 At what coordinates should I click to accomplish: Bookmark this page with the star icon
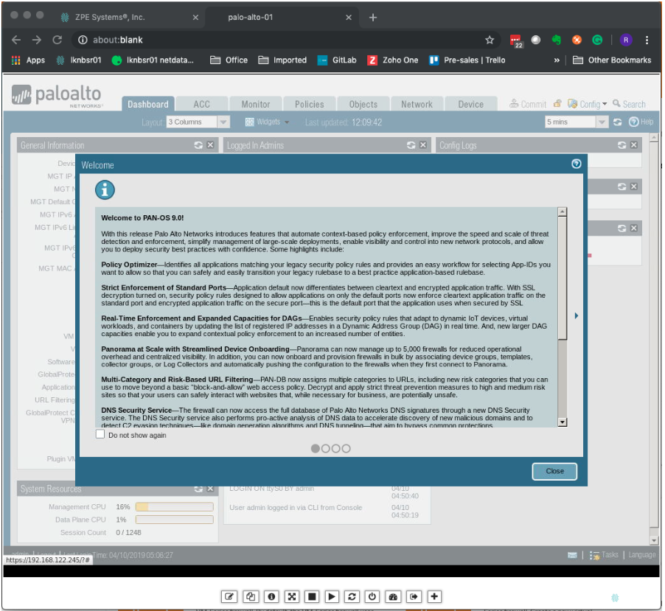(x=490, y=40)
